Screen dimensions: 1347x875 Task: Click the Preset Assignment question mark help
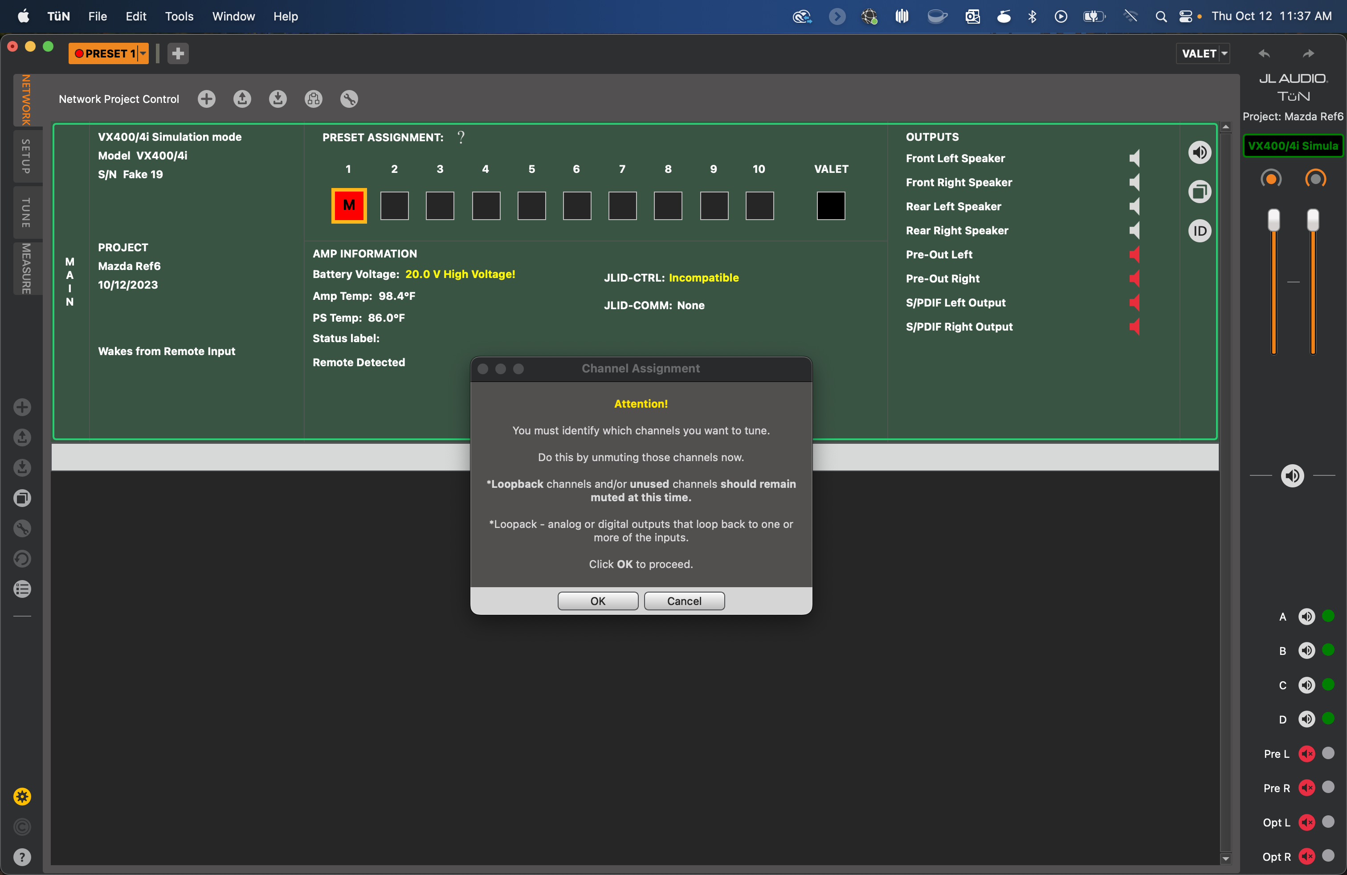click(461, 137)
